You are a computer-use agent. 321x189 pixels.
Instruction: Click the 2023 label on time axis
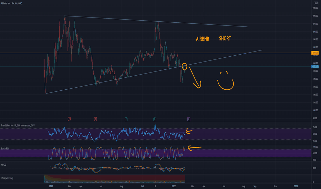(296, 186)
